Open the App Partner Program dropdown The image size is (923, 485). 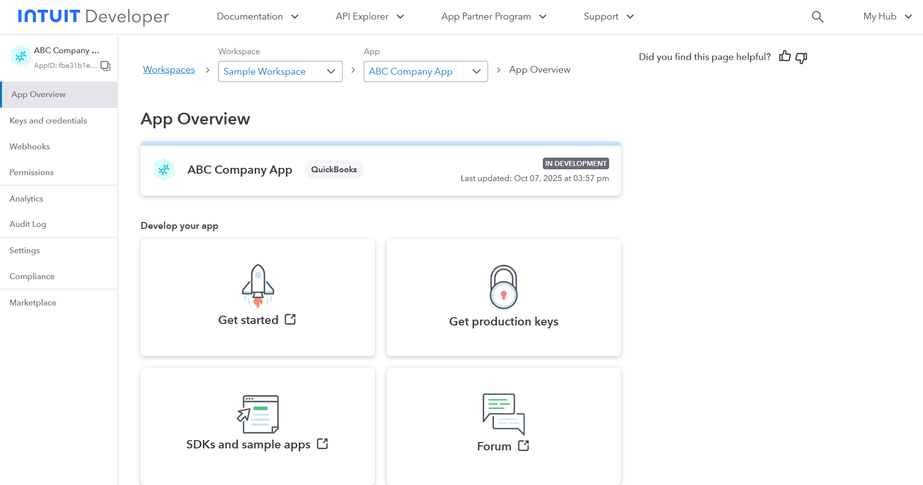tap(494, 17)
